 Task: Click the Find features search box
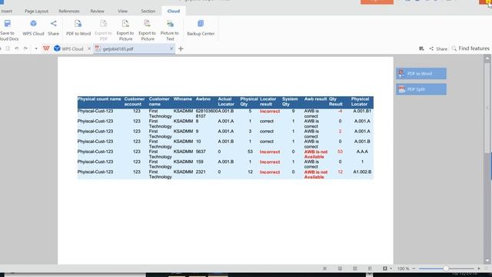[x=470, y=48]
